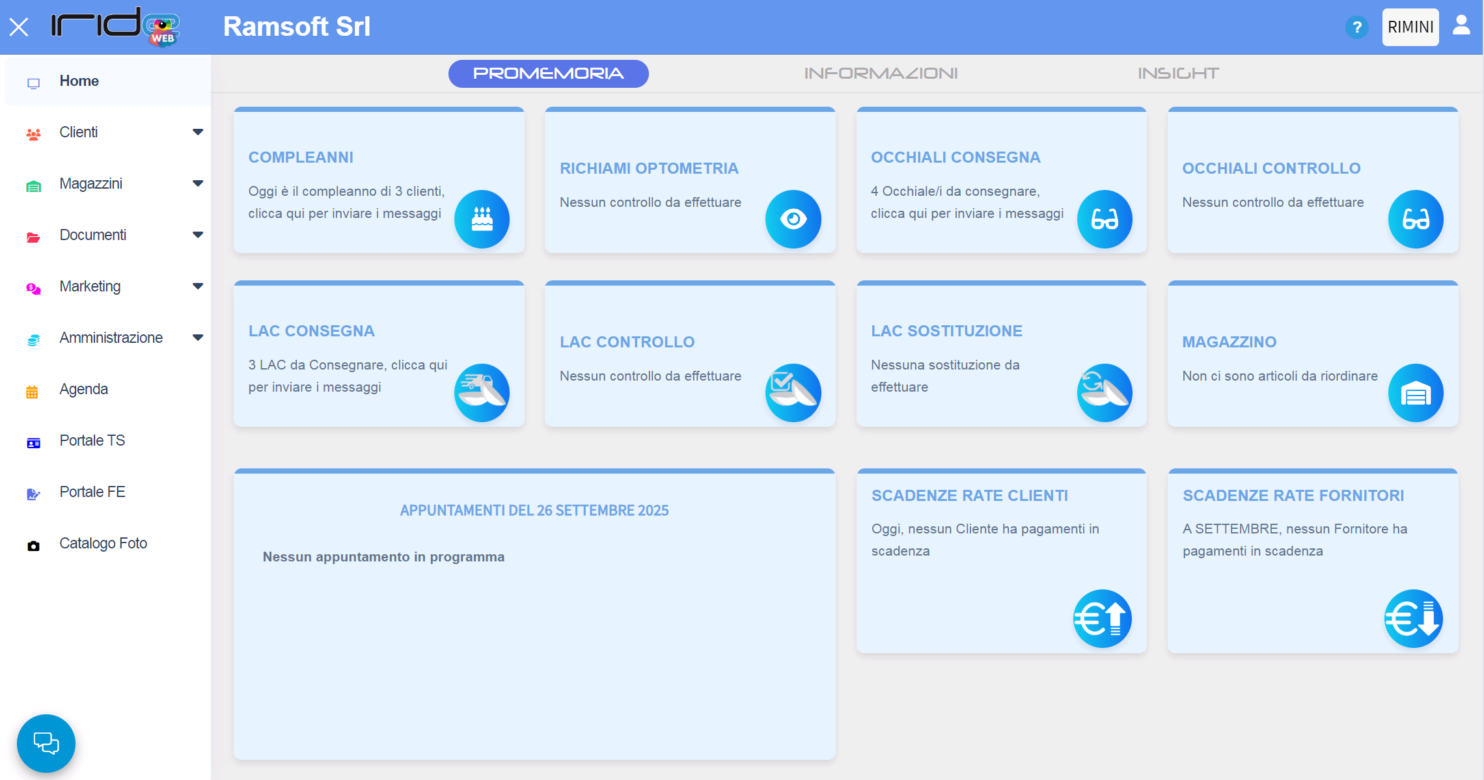
Task: Click the euro down-arrow icon for Scadenze Rate Fornitori
Action: coord(1413,618)
